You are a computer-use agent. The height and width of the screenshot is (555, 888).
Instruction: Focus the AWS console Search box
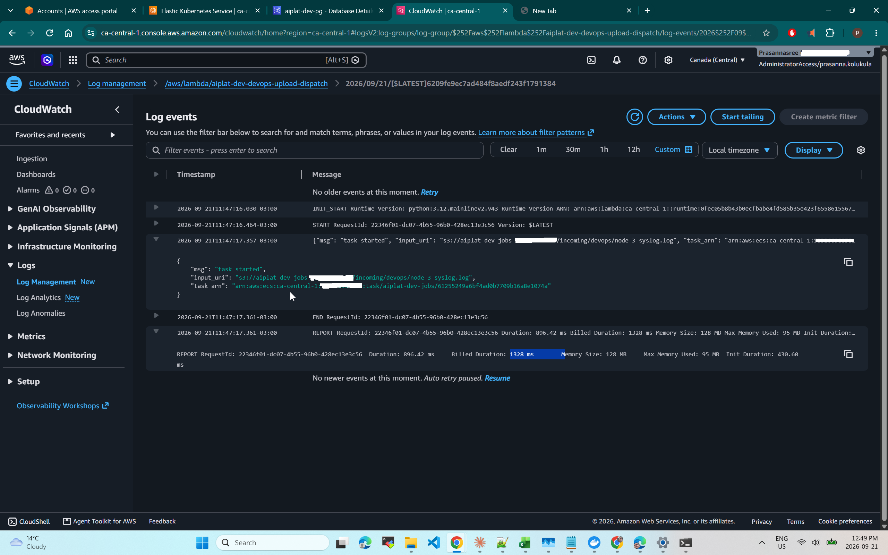click(226, 60)
